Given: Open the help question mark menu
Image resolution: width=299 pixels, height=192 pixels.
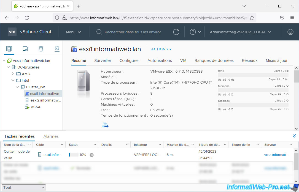Looking at the screenshot, I should (x=195, y=32).
